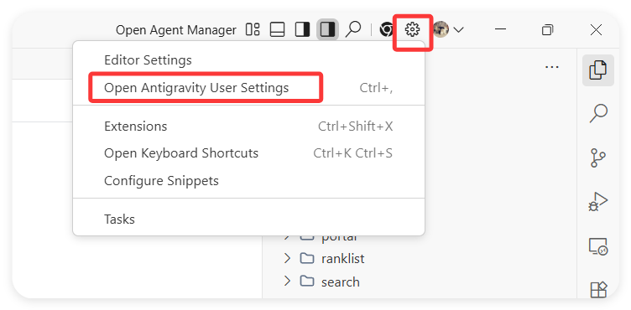Open Run and Debug icon
The height and width of the screenshot is (310, 631).
(598, 201)
